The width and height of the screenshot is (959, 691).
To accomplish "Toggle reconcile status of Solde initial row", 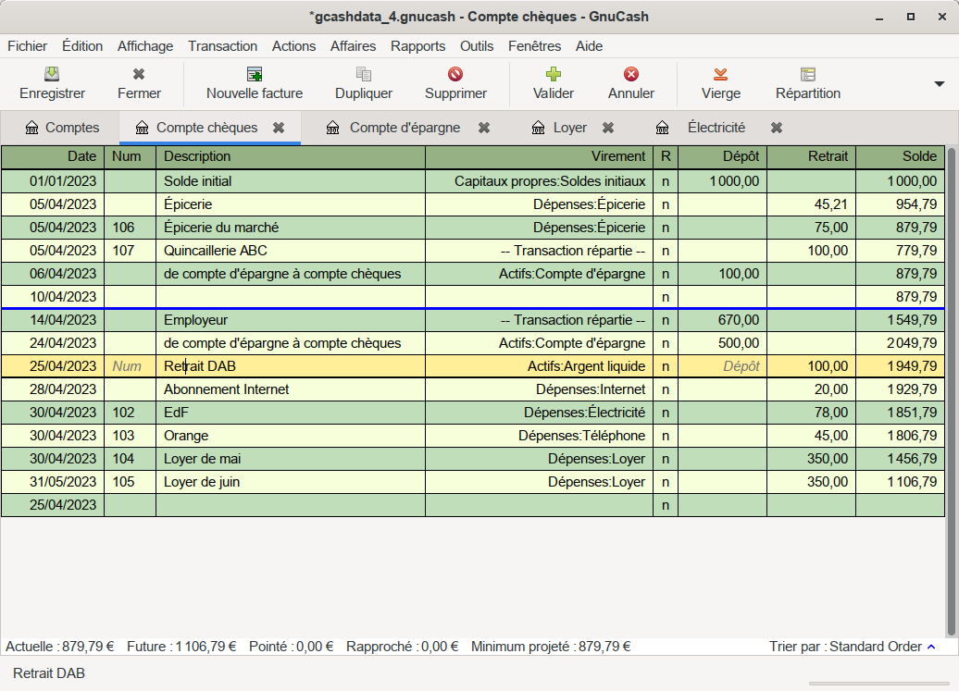I will [665, 181].
